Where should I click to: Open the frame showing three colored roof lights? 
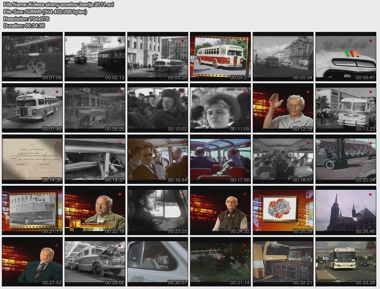coord(346,56)
